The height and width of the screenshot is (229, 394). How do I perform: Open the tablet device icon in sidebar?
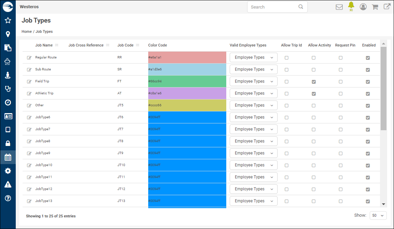click(x=8, y=130)
